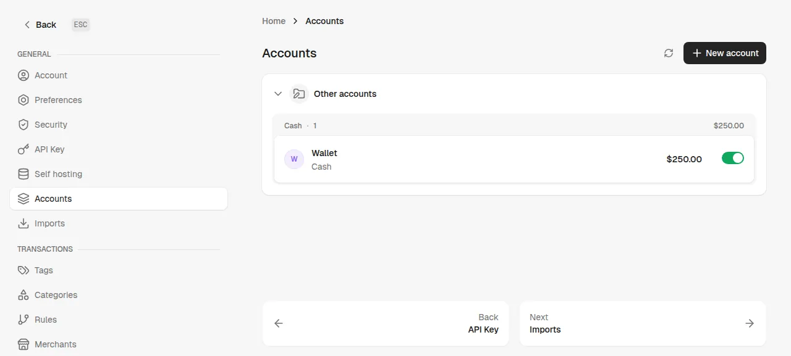Click the New account button
The width and height of the screenshot is (791, 356).
tap(725, 53)
